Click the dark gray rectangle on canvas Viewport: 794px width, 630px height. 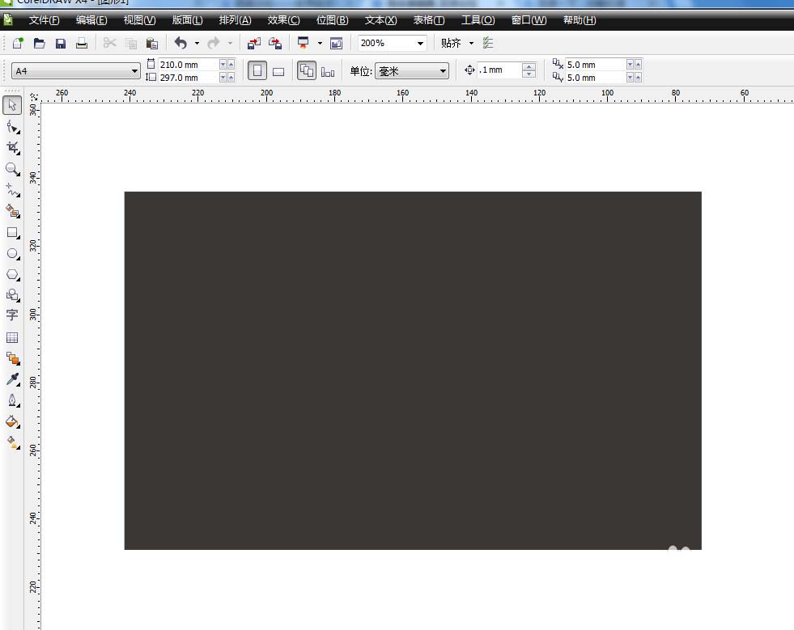(412, 370)
